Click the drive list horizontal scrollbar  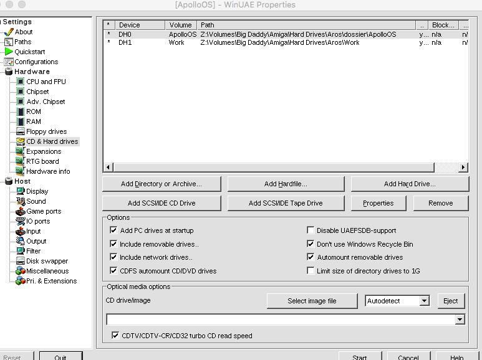click(x=274, y=167)
